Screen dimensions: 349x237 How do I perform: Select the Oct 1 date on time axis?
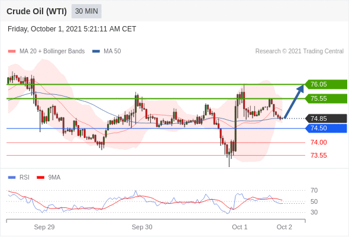[x=240, y=227]
